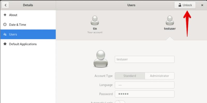
Task: Click the Users people icon in sidebar
Action: tap(5, 34)
